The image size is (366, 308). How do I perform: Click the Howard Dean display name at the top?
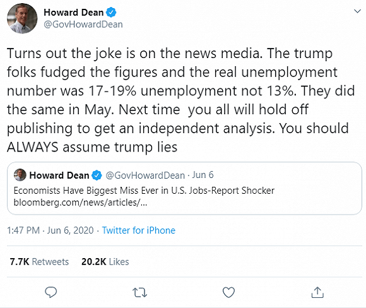74,13
